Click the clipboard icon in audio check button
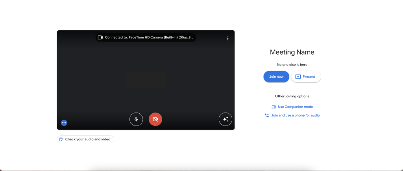This screenshot has height=171, width=403. click(61, 139)
